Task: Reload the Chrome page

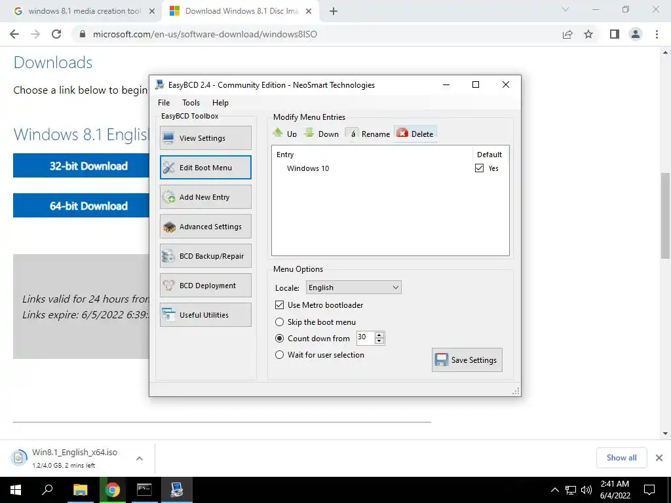Action: pos(56,34)
